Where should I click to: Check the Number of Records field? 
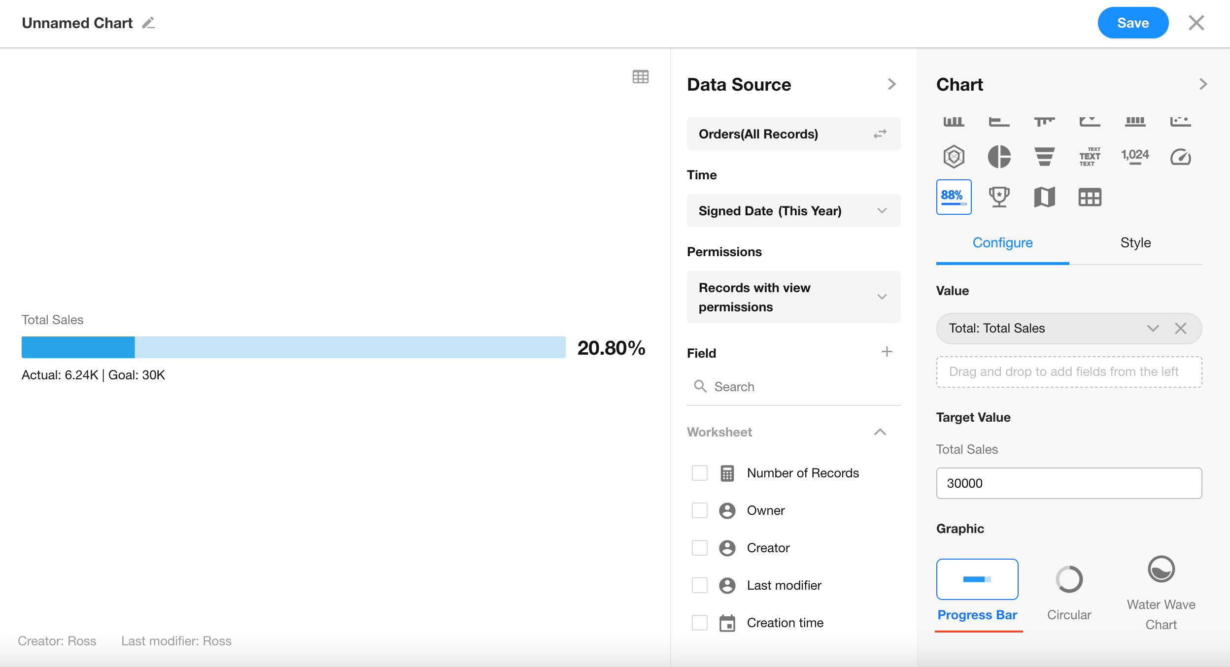(x=699, y=473)
